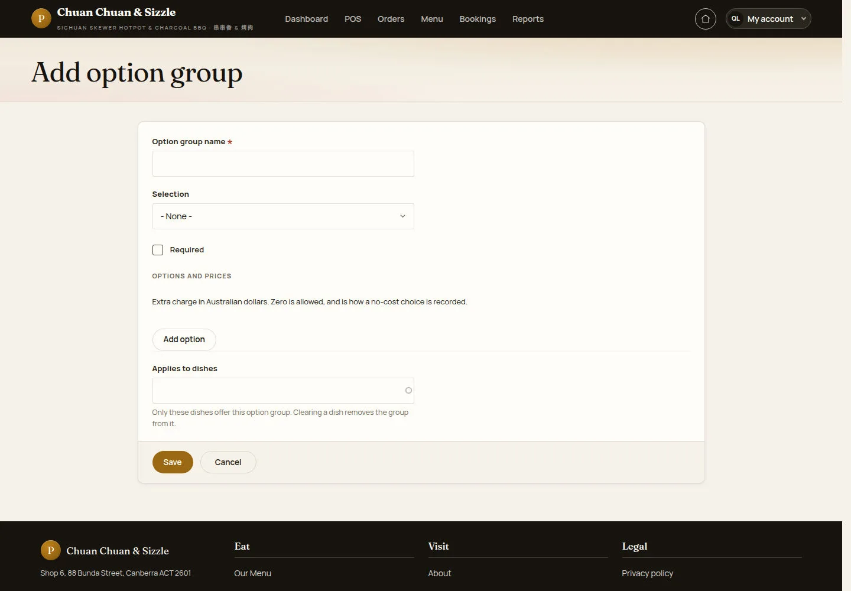
Task: Open the Selection dropdown
Action: coord(283,216)
